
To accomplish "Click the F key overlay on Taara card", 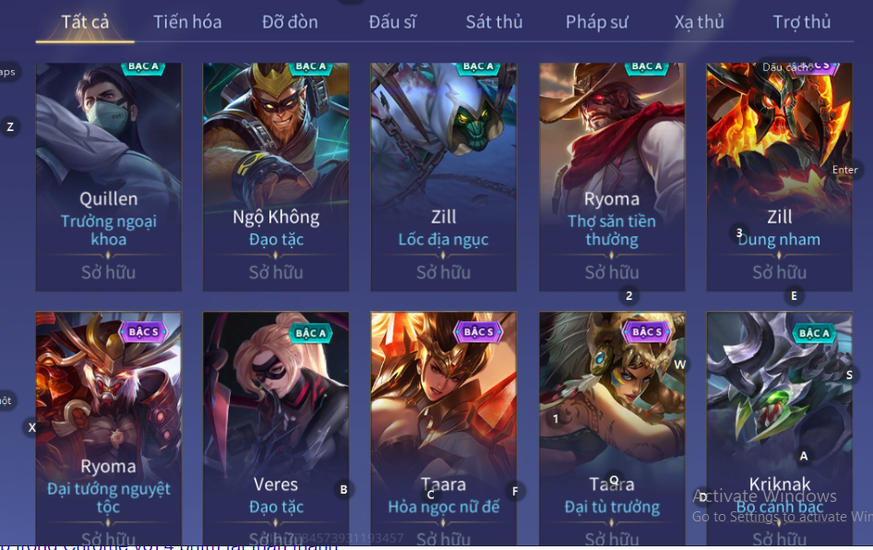I will point(515,491).
